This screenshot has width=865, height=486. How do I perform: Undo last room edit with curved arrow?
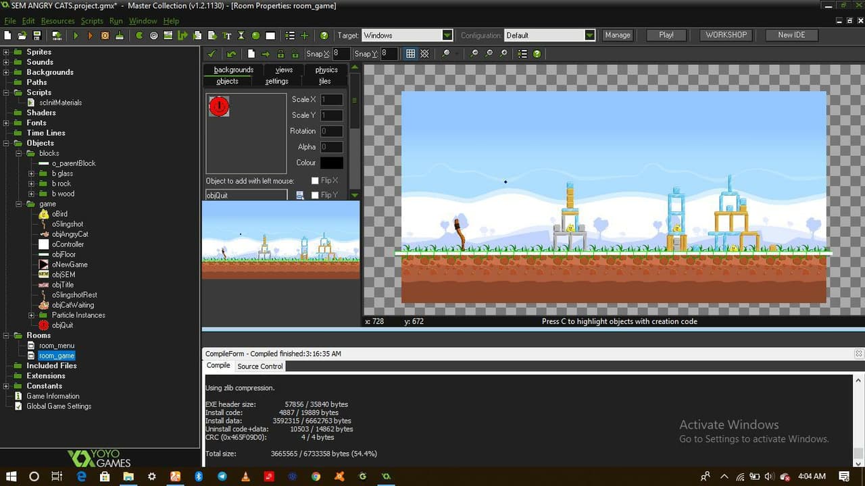click(x=232, y=54)
